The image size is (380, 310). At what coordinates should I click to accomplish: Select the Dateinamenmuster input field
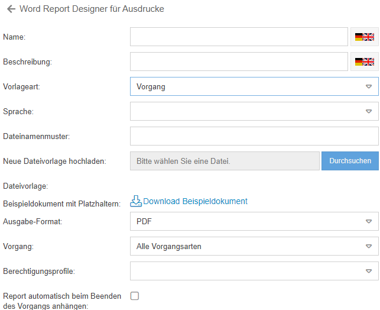(254, 136)
